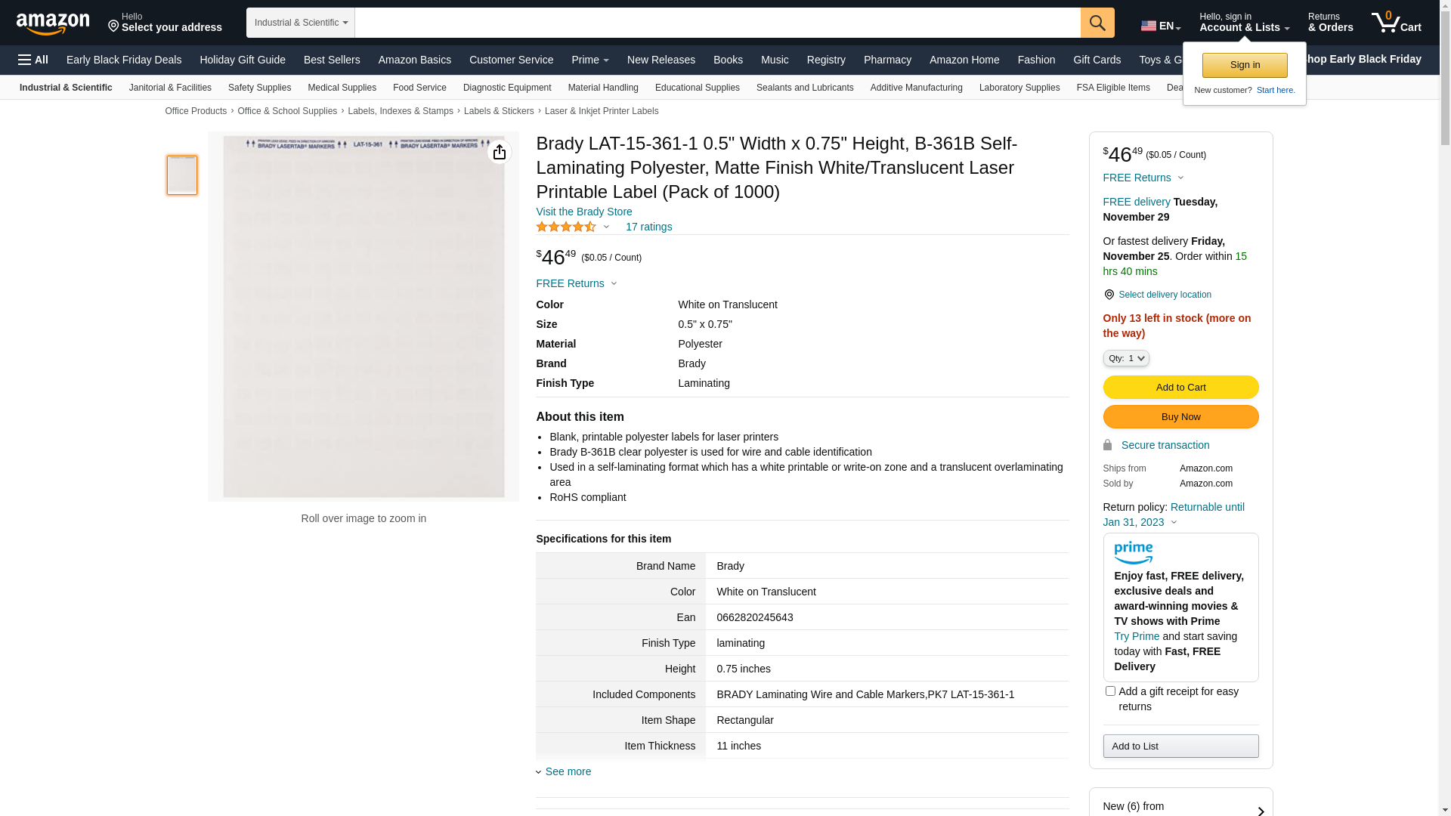Visit the Brady Store link

coord(583,212)
